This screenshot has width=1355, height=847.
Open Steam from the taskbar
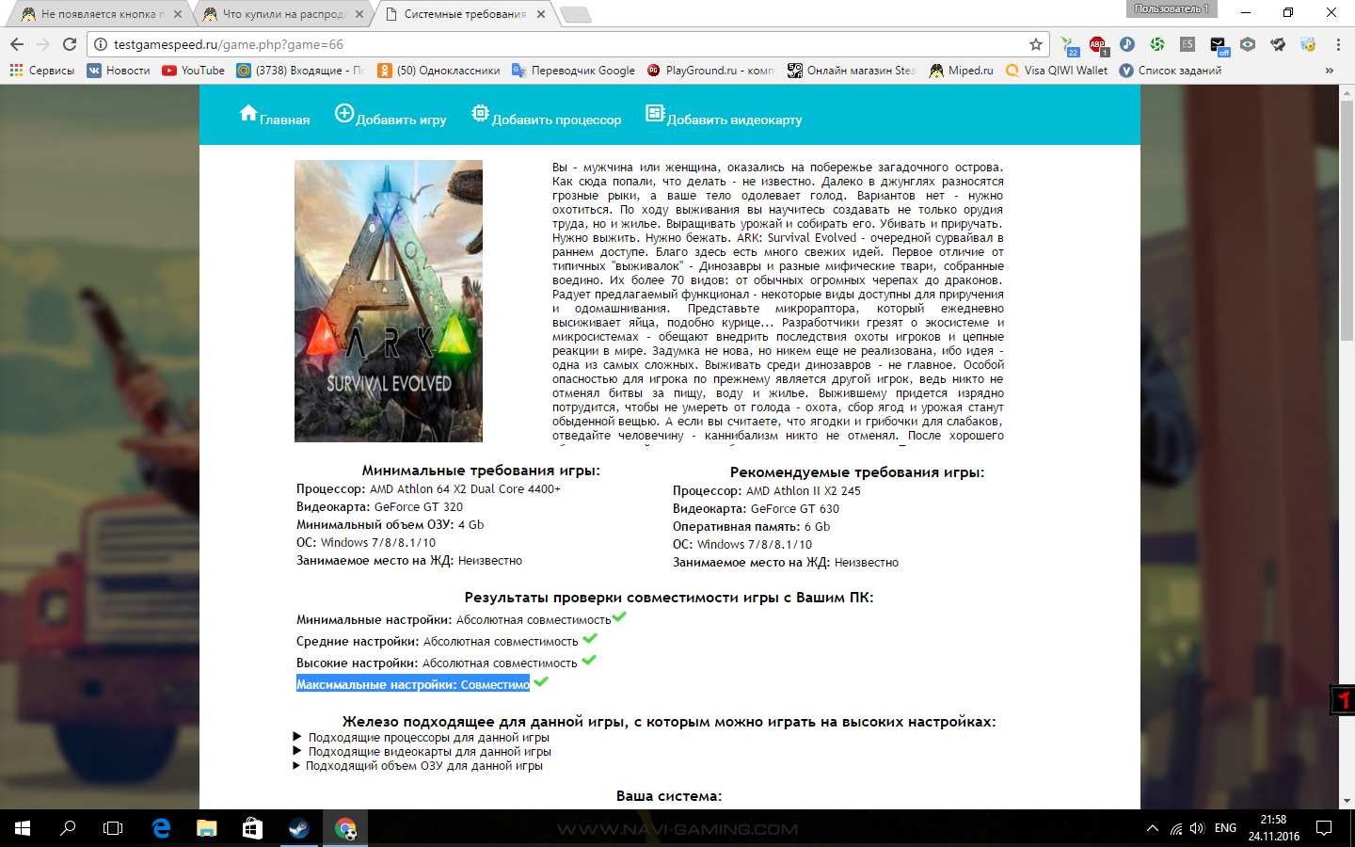pyautogui.click(x=298, y=828)
